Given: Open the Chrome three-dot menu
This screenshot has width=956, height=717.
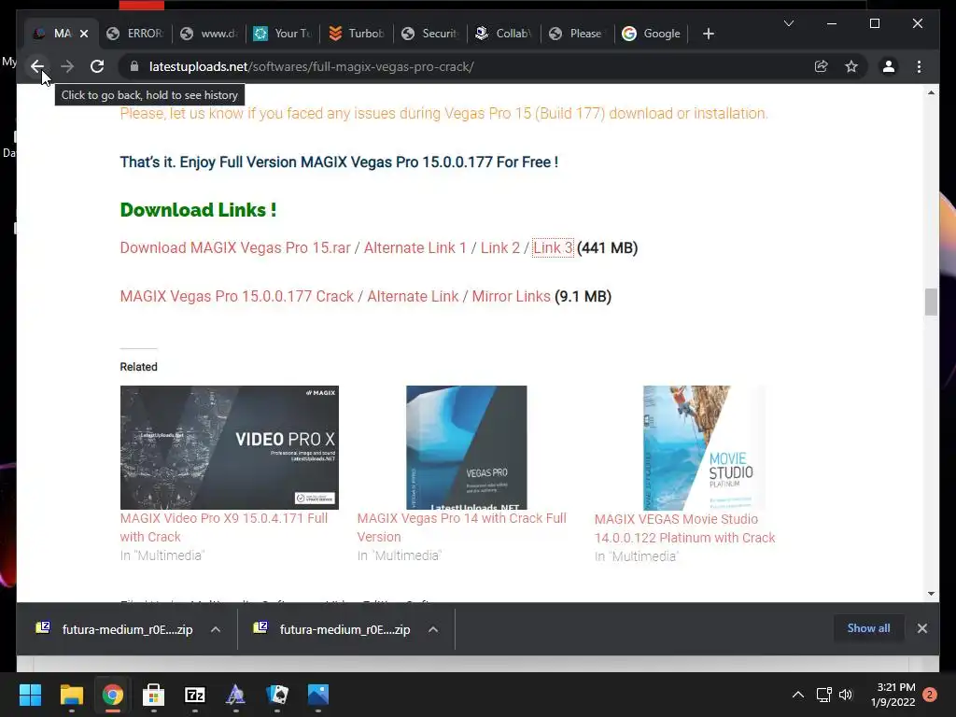Looking at the screenshot, I should pos(919,66).
